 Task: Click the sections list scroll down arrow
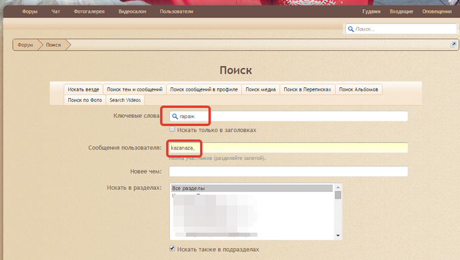tap(338, 236)
